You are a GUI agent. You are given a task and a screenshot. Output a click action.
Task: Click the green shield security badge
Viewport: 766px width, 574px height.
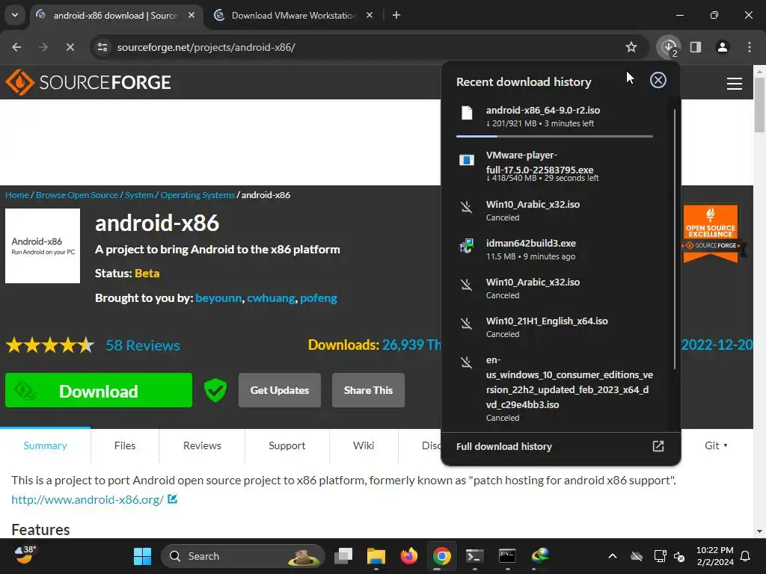point(215,390)
